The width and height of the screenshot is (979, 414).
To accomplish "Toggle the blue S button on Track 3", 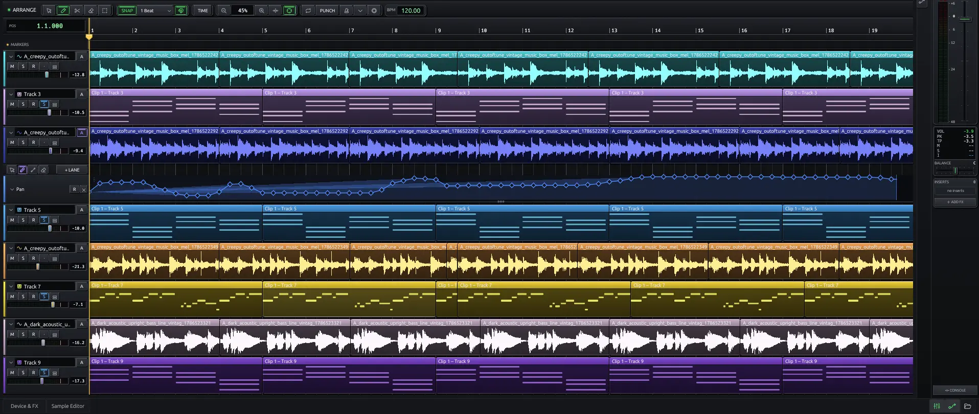I will pyautogui.click(x=44, y=104).
